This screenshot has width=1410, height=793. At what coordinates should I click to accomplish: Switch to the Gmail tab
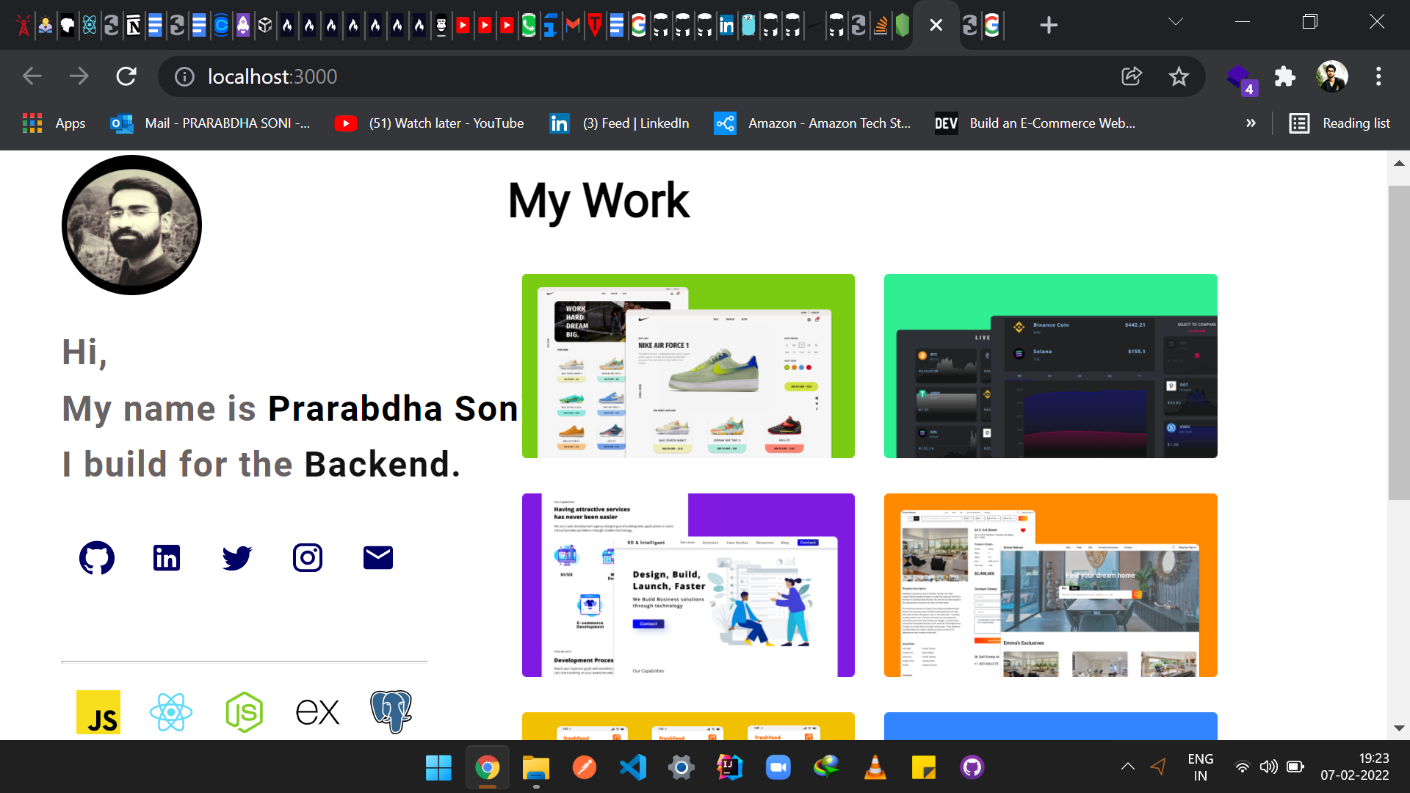pos(573,26)
